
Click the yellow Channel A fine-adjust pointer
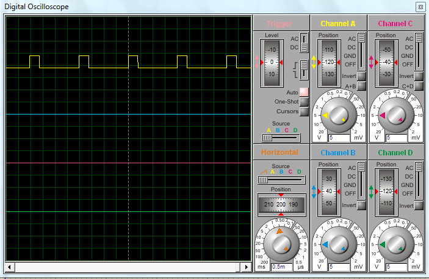[344, 119]
